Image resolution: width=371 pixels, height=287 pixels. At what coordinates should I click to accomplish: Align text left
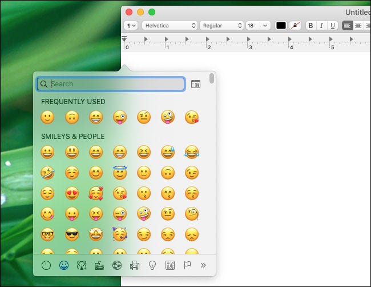(348, 26)
